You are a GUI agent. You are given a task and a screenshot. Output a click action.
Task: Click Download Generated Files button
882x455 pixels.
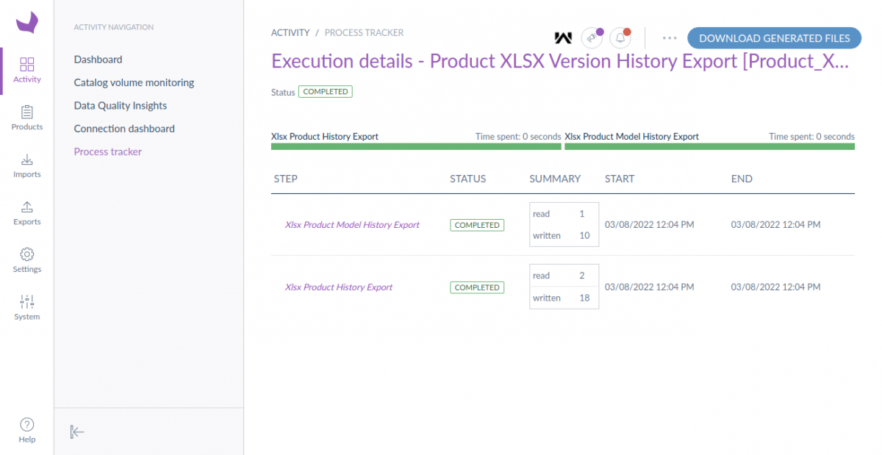774,38
